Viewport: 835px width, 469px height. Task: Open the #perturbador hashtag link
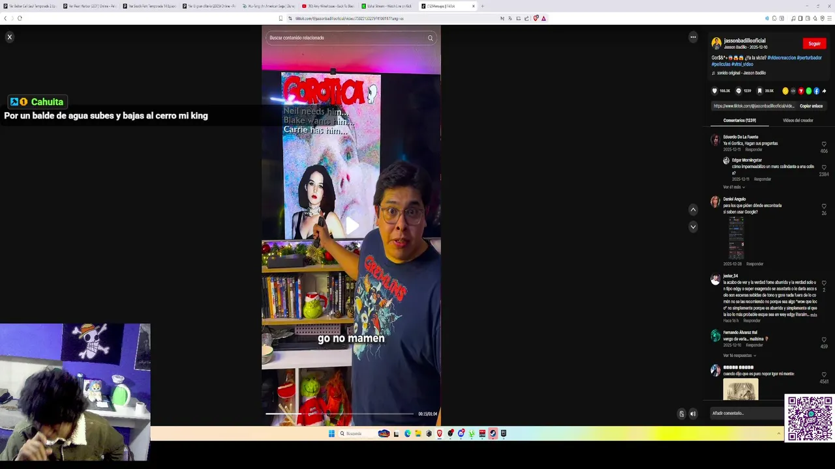tap(809, 58)
